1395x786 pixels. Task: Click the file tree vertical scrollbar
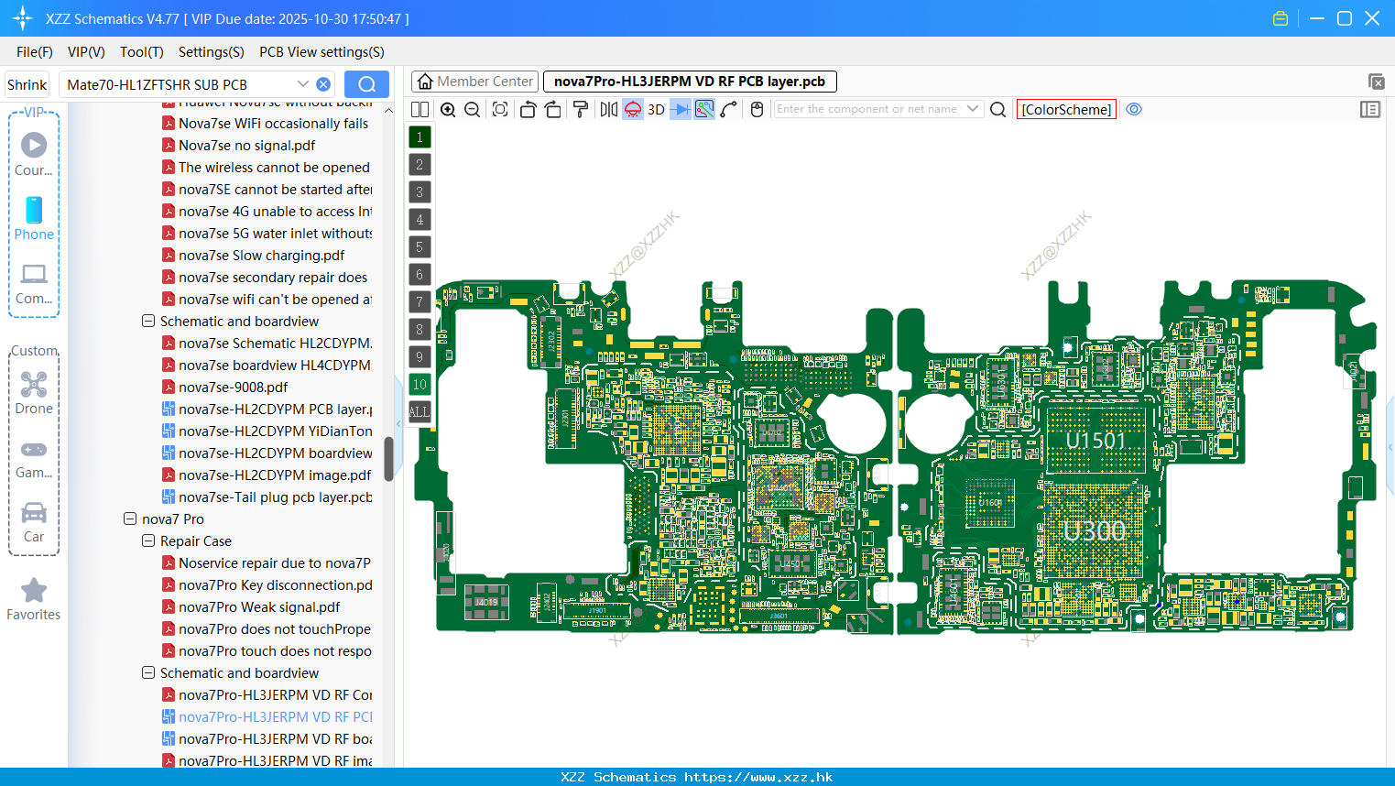coord(388,458)
